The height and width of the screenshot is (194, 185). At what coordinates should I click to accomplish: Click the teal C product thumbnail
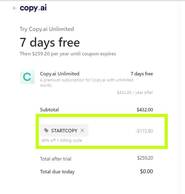[27, 77]
